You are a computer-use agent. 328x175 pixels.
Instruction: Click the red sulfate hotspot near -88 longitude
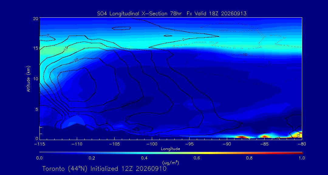coord(241,137)
